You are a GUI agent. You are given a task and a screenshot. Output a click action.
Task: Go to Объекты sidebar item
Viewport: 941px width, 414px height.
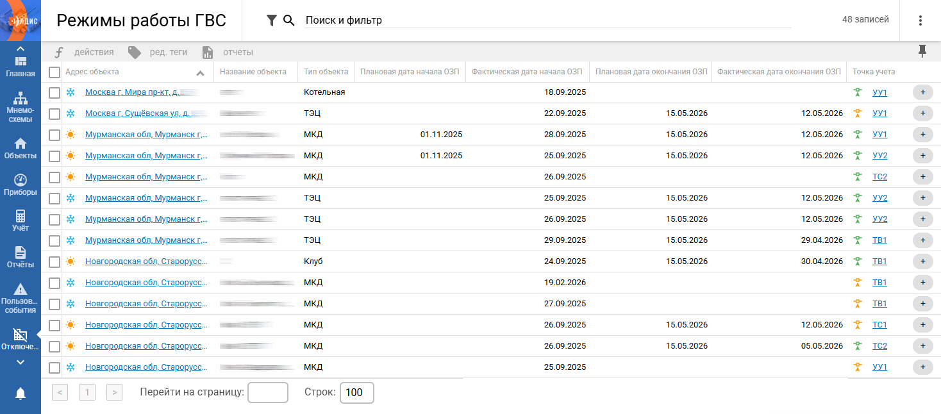[21, 148]
